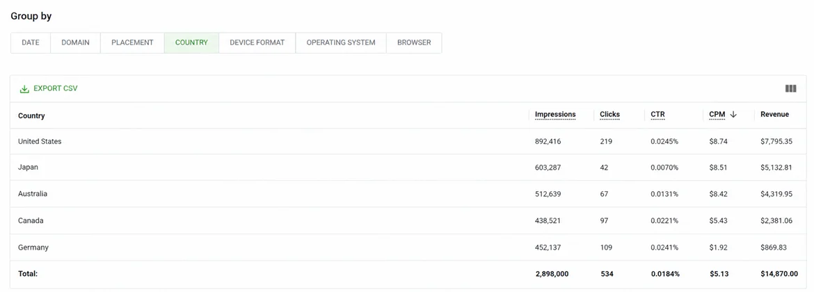The height and width of the screenshot is (292, 814).
Task: Click CTR value 0.0070%
Action: click(664, 168)
